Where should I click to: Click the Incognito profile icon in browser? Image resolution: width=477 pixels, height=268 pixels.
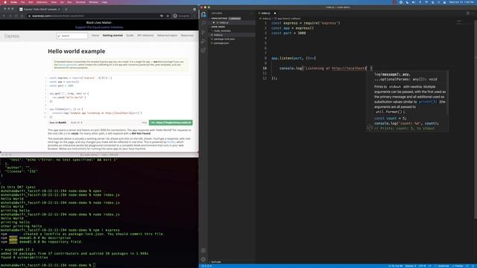tap(181, 16)
